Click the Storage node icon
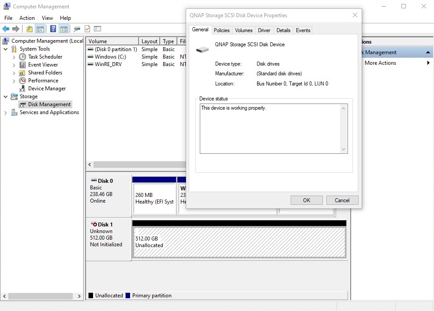Screen dimensions: 434x311 [14, 96]
